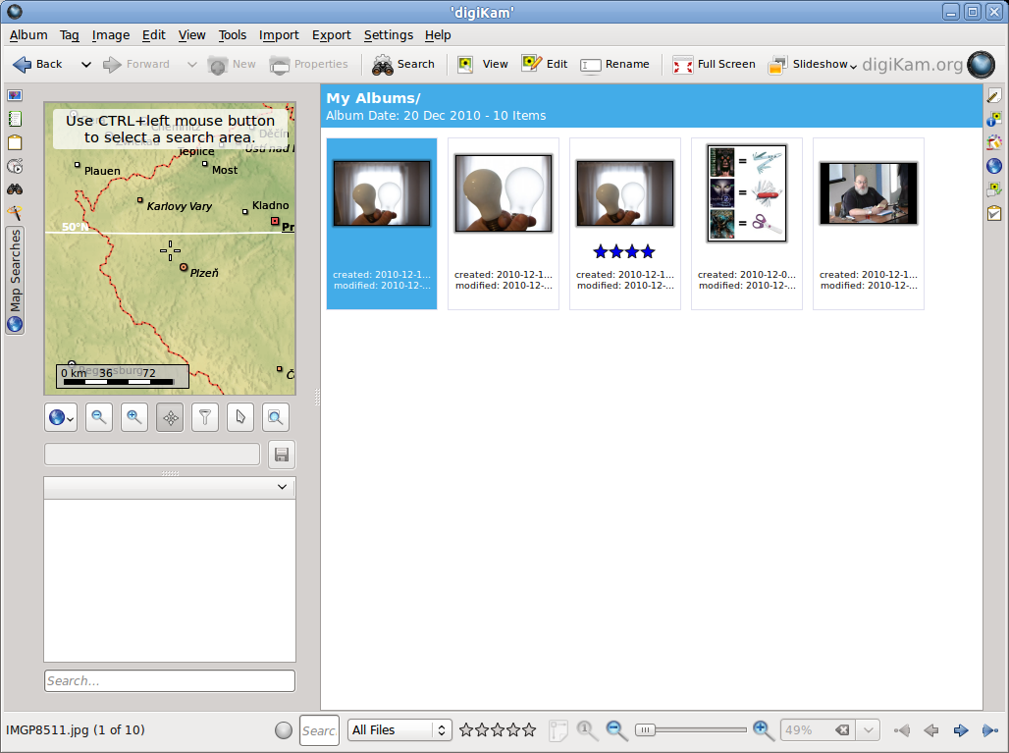1009x753 pixels.
Task: Select the Map Searches sidebar tab
Action: coord(15,281)
